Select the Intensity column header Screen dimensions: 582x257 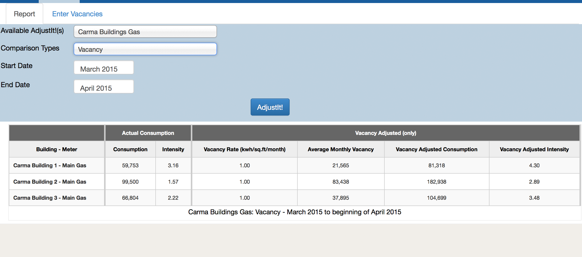pyautogui.click(x=173, y=149)
